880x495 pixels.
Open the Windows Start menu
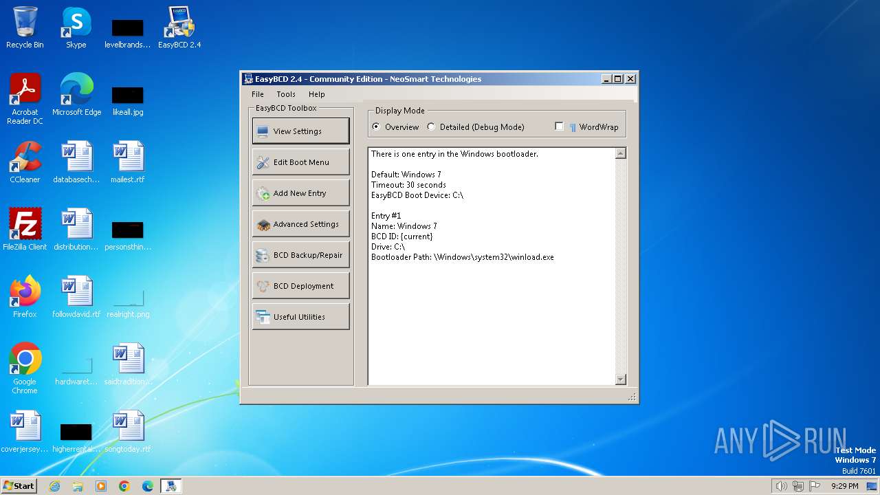tap(19, 485)
